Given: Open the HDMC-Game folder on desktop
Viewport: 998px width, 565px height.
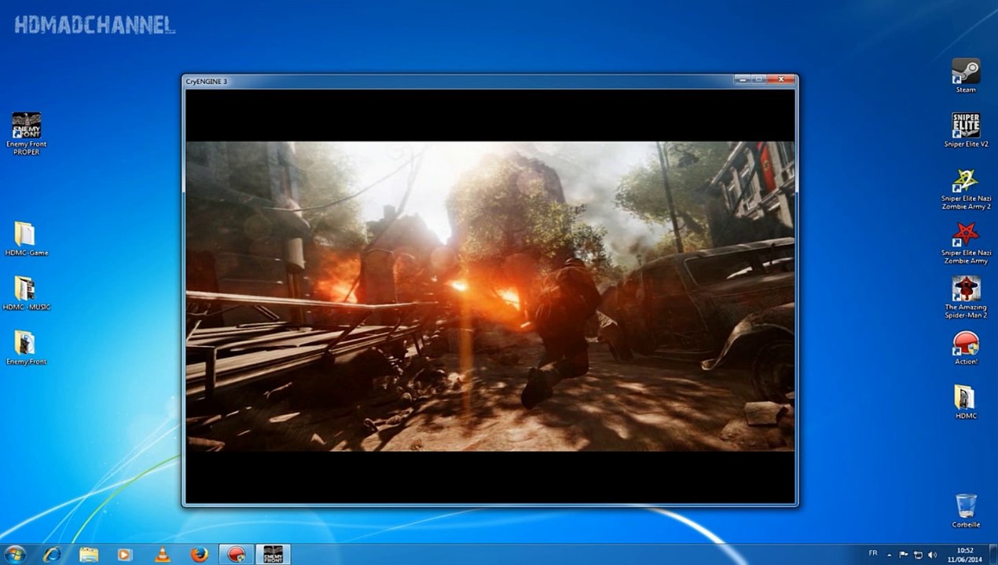Looking at the screenshot, I should [x=26, y=239].
